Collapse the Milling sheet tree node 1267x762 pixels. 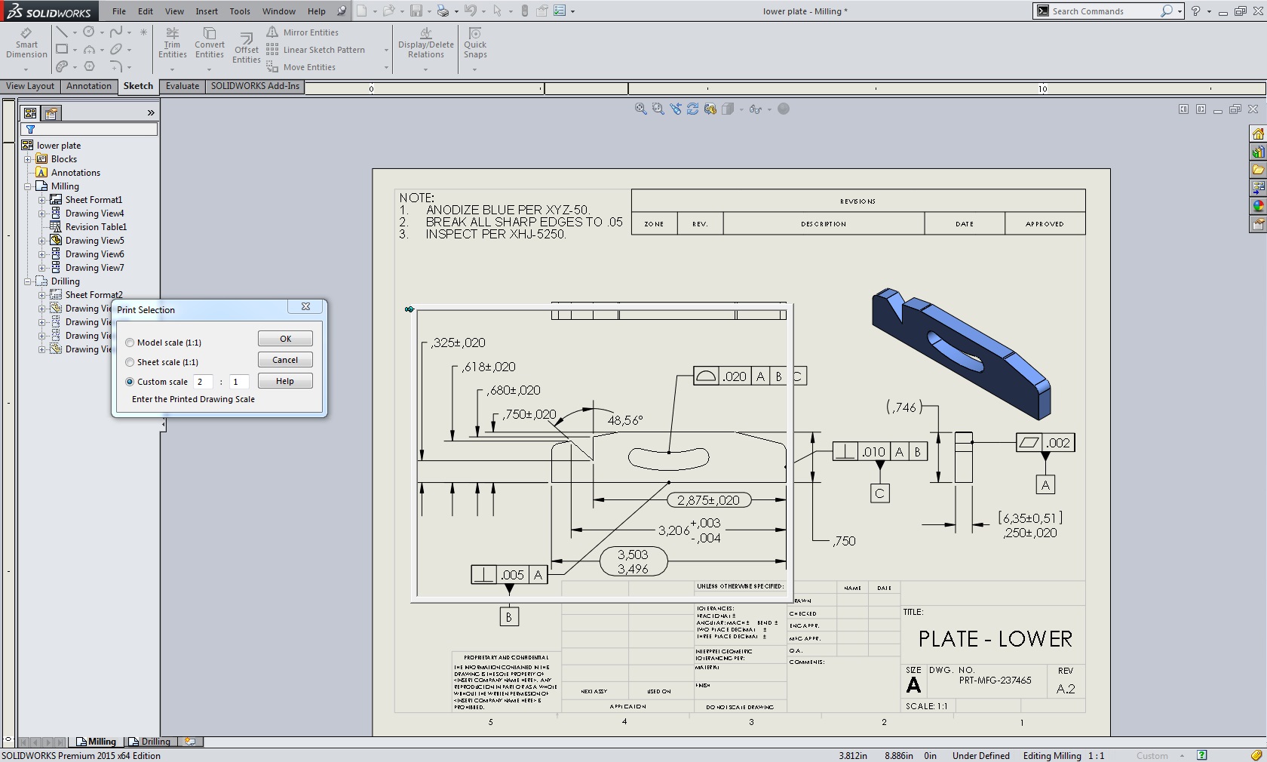pyautogui.click(x=28, y=186)
